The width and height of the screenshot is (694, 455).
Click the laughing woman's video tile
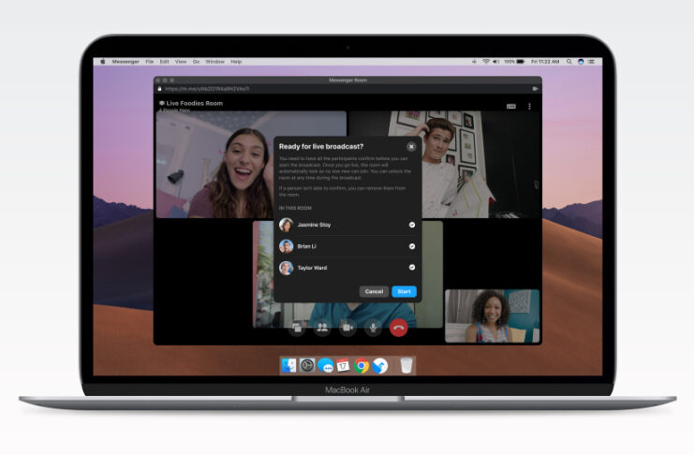(x=215, y=164)
